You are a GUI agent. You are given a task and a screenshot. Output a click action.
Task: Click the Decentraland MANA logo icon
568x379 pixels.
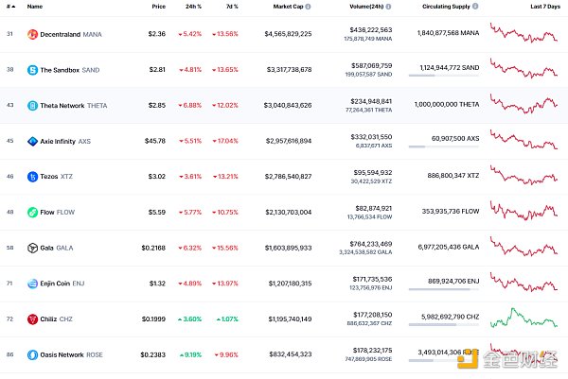31,35
